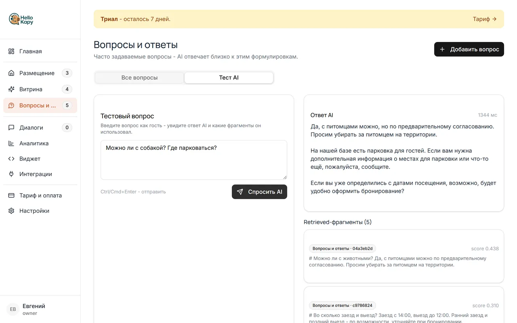Screen dimensions: 517x323
Task: Click the Витрина sparkle icon
Action: coord(11,89)
